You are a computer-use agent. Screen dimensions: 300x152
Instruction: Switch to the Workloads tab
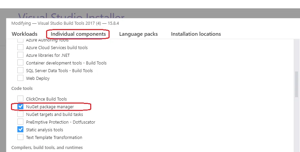[24, 34]
